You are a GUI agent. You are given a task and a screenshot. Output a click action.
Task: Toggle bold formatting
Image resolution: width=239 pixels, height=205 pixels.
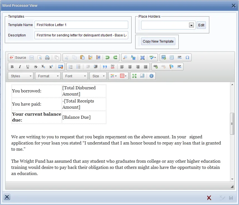click(x=12, y=67)
